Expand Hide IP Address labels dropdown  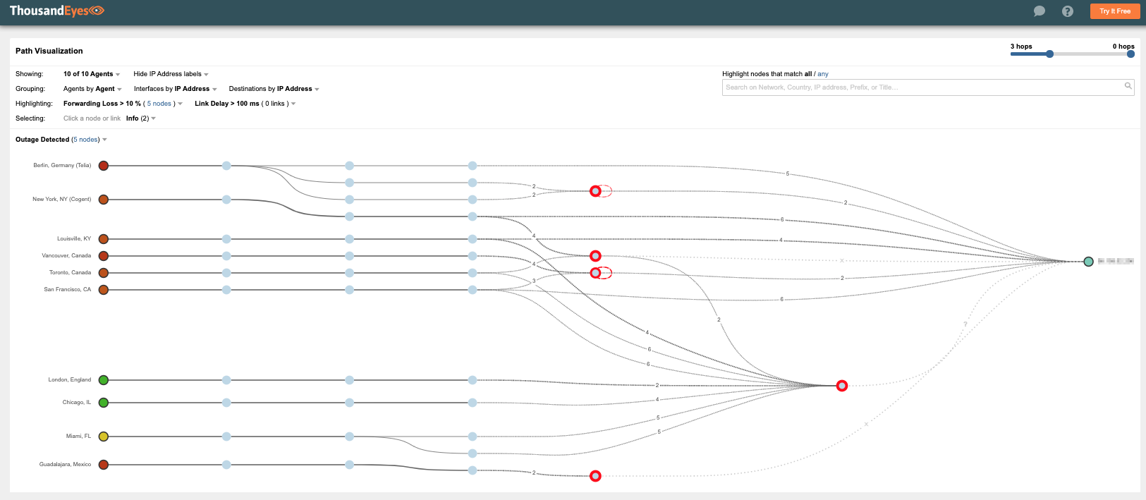pos(171,74)
